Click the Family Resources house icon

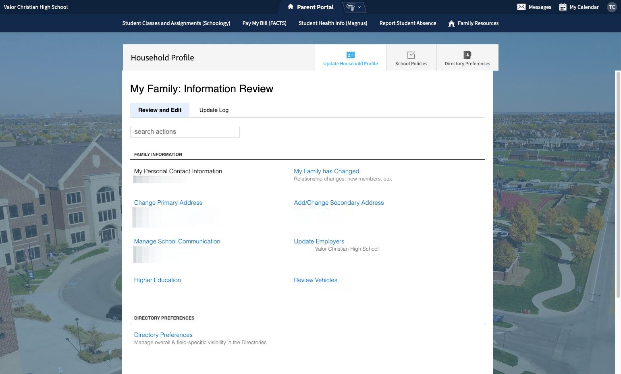(x=452, y=23)
